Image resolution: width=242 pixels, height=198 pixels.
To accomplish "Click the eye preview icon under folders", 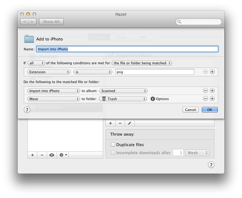I will click(x=52, y=155).
